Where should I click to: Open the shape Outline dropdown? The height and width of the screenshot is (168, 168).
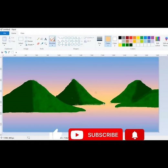click(x=89, y=37)
